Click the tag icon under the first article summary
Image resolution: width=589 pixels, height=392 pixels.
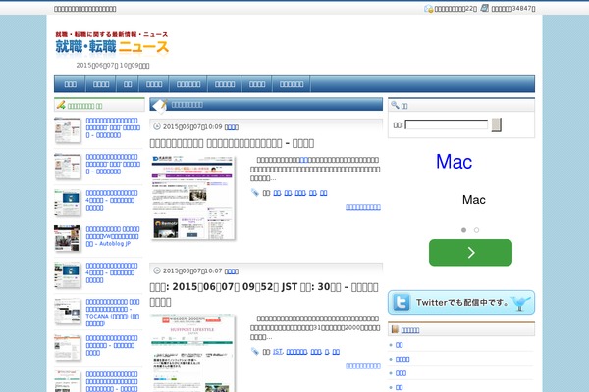coord(255,192)
